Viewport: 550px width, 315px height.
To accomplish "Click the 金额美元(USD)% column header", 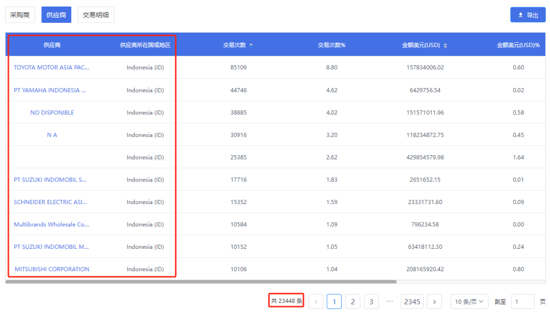I will click(x=518, y=45).
